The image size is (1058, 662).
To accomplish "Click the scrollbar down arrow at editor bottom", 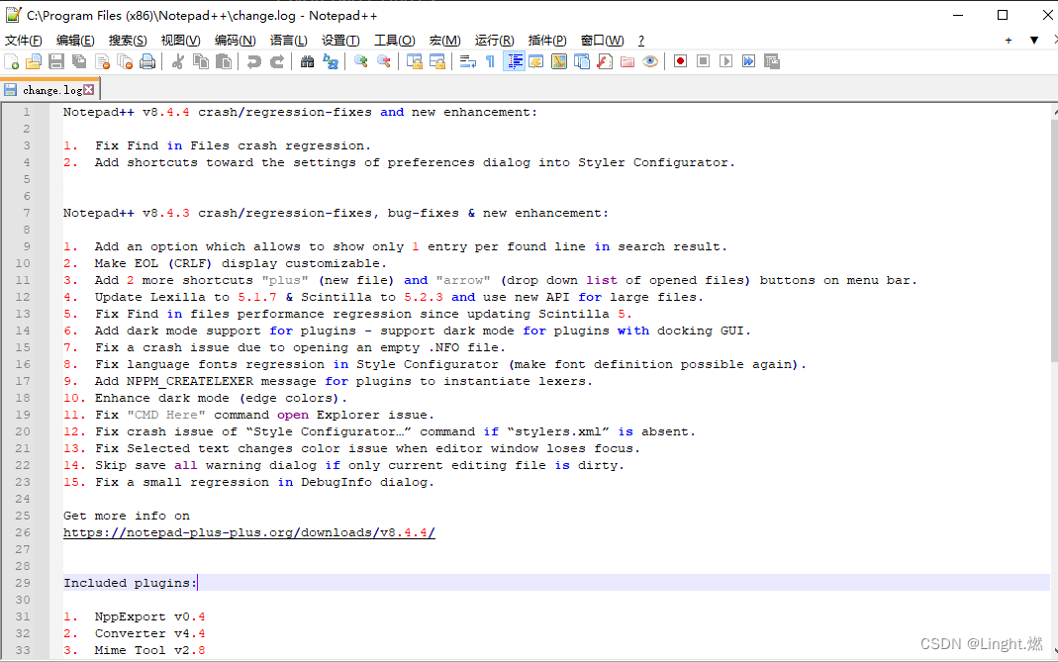I will [1055, 652].
